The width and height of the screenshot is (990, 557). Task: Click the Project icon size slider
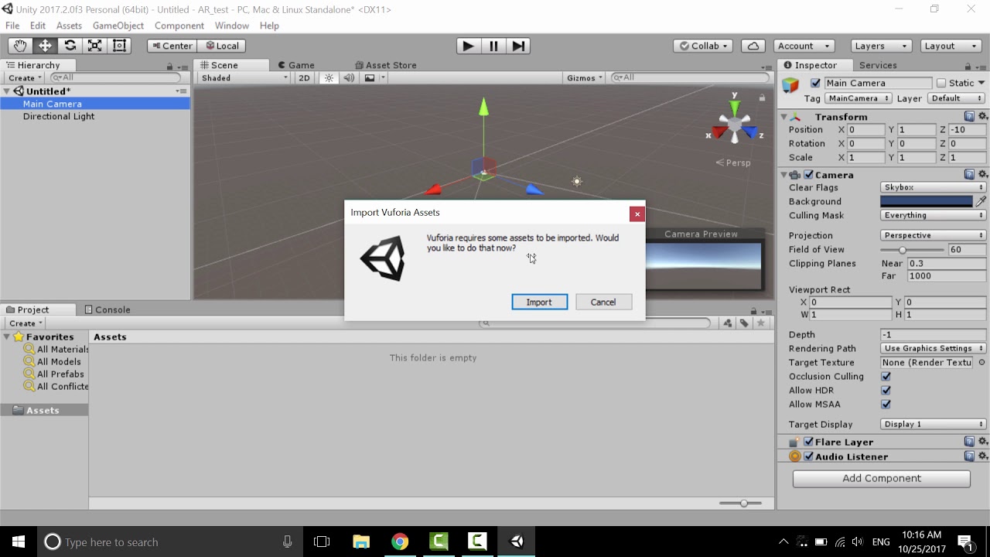(739, 504)
